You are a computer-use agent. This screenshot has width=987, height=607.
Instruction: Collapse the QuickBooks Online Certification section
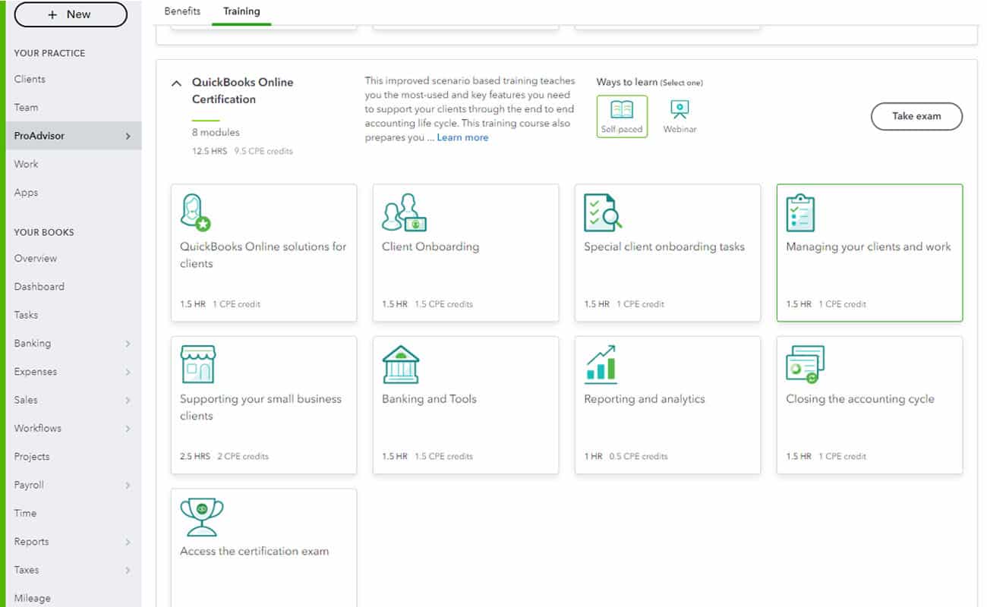(176, 82)
